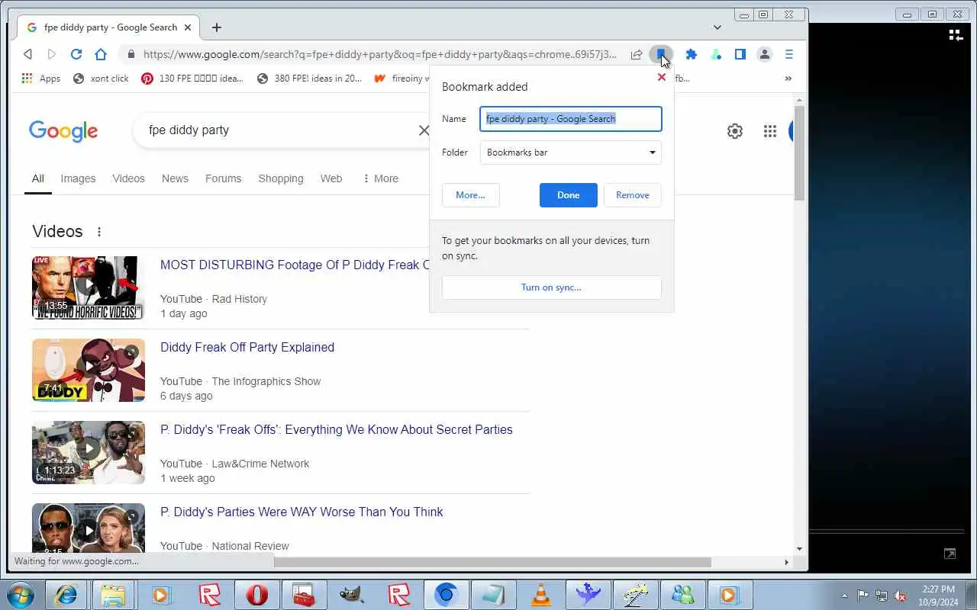Viewport: 977px width, 610px height.
Task: Switch to the Forums search tab
Action: point(223,178)
